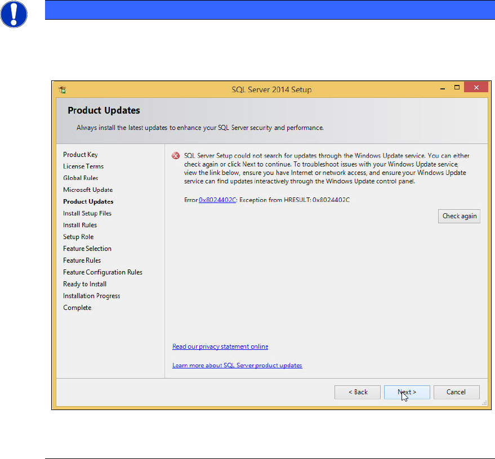Select Installation Progress step in sidebar
Image resolution: width=495 pixels, height=459 pixels.
[x=92, y=296]
